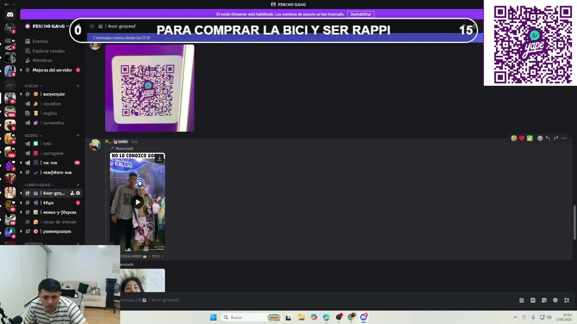This screenshot has height=324, width=577.
Task: Open the ideas-de-stream channel
Action: [x=53, y=222]
